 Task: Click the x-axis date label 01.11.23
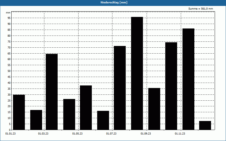click(180, 134)
